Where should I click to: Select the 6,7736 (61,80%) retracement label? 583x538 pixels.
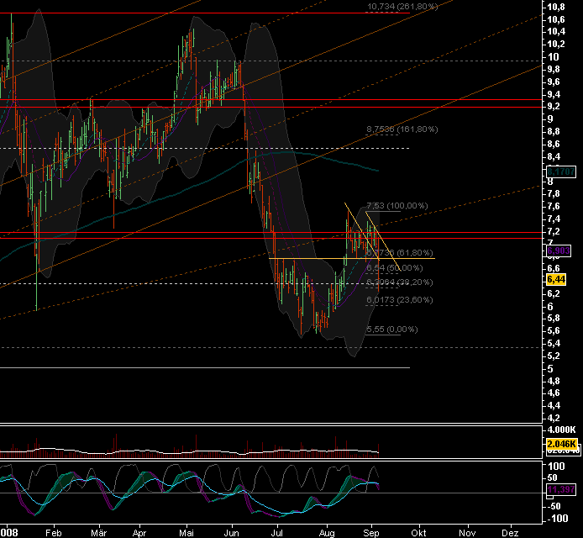coord(400,253)
